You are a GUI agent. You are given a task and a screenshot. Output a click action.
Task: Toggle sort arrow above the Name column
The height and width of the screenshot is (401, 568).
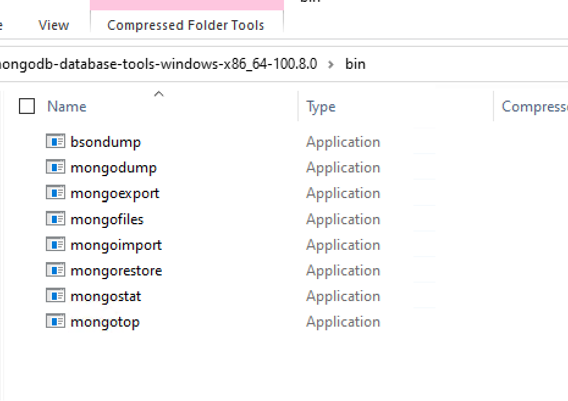(x=159, y=94)
